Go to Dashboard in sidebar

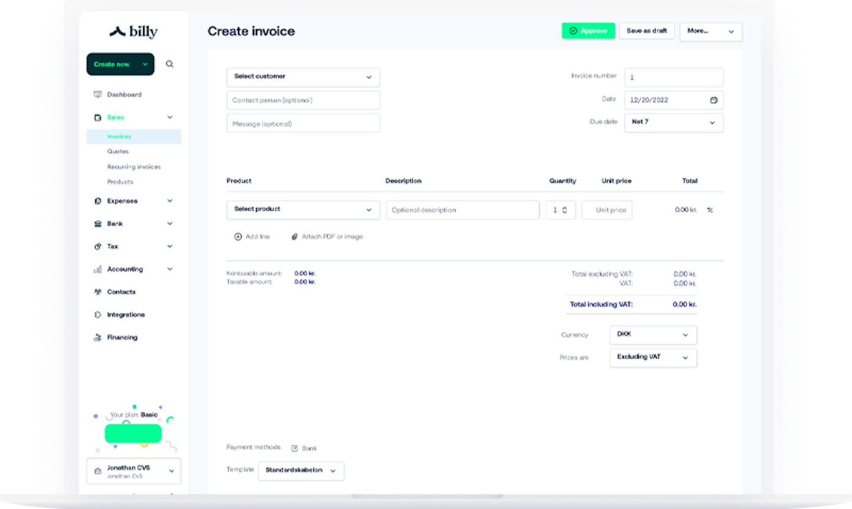point(124,95)
